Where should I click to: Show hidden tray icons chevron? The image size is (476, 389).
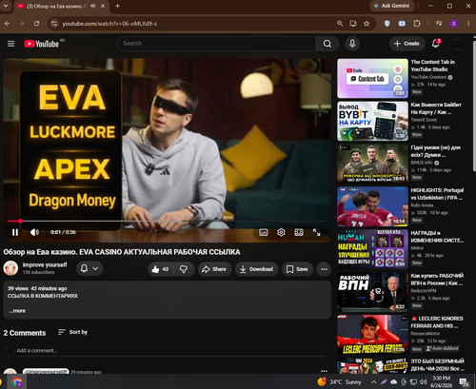tap(374, 381)
